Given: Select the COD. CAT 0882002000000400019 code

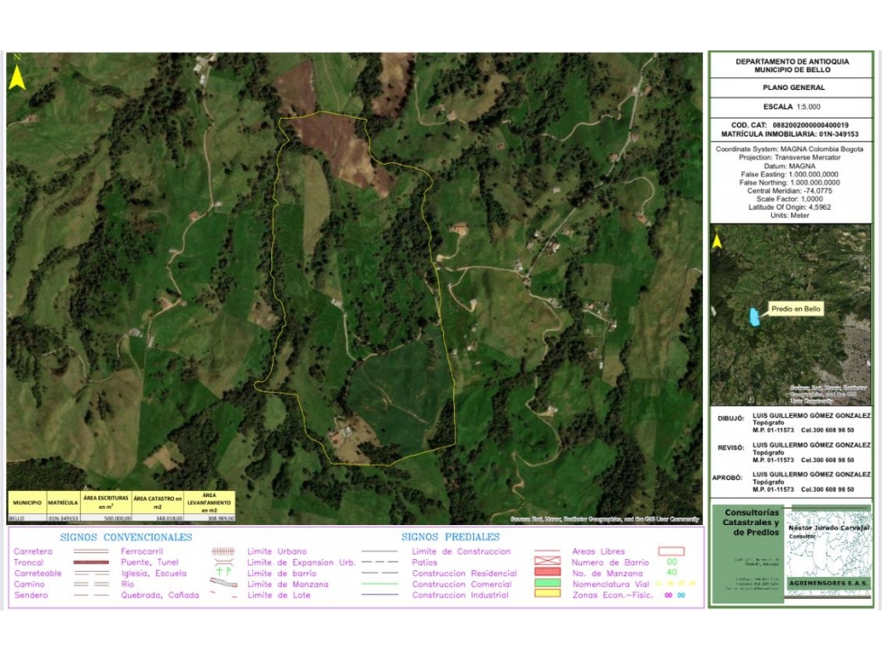Looking at the screenshot, I should pos(790,125).
